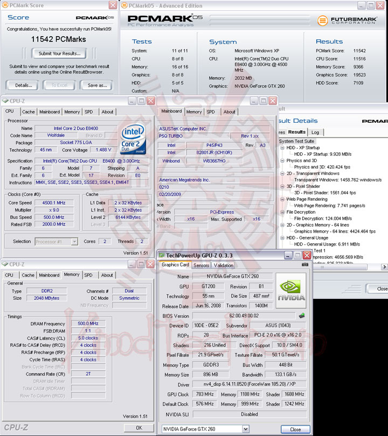Take a GPU-Z screenshot with camera icon
Image resolution: width=388 pixels, height=436 pixels.
point(305,264)
